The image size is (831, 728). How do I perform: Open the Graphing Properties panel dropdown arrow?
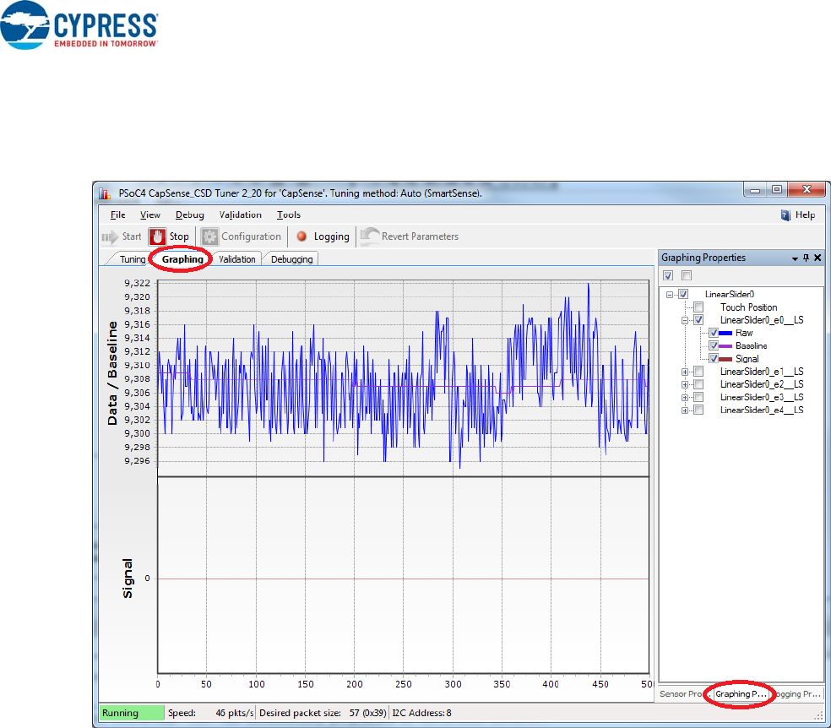tap(794, 258)
